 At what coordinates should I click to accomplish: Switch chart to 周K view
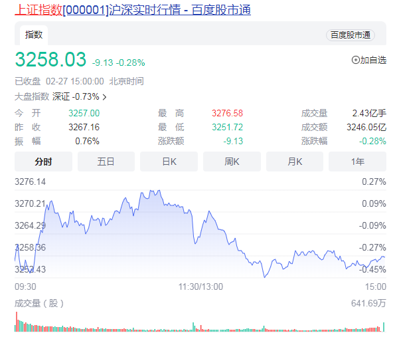[232, 162]
